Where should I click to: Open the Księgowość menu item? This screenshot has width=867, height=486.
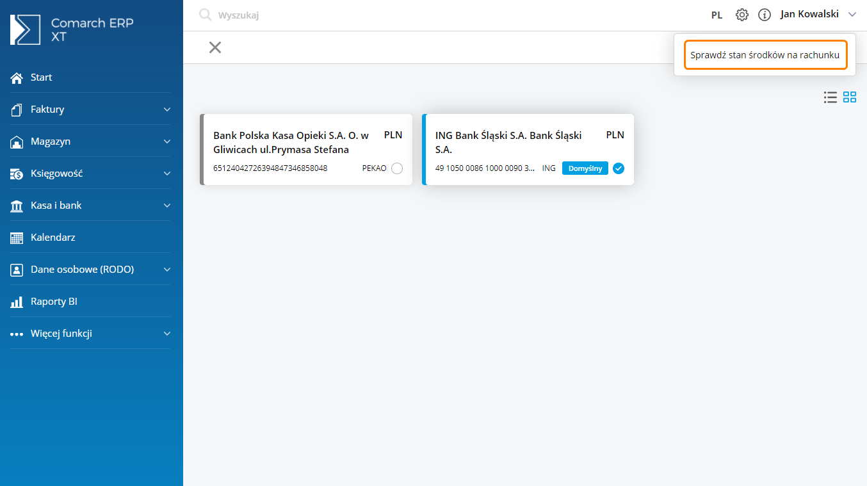56,173
